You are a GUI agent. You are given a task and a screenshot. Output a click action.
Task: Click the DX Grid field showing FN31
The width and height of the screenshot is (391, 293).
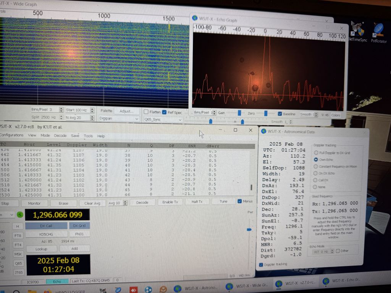tap(79, 234)
